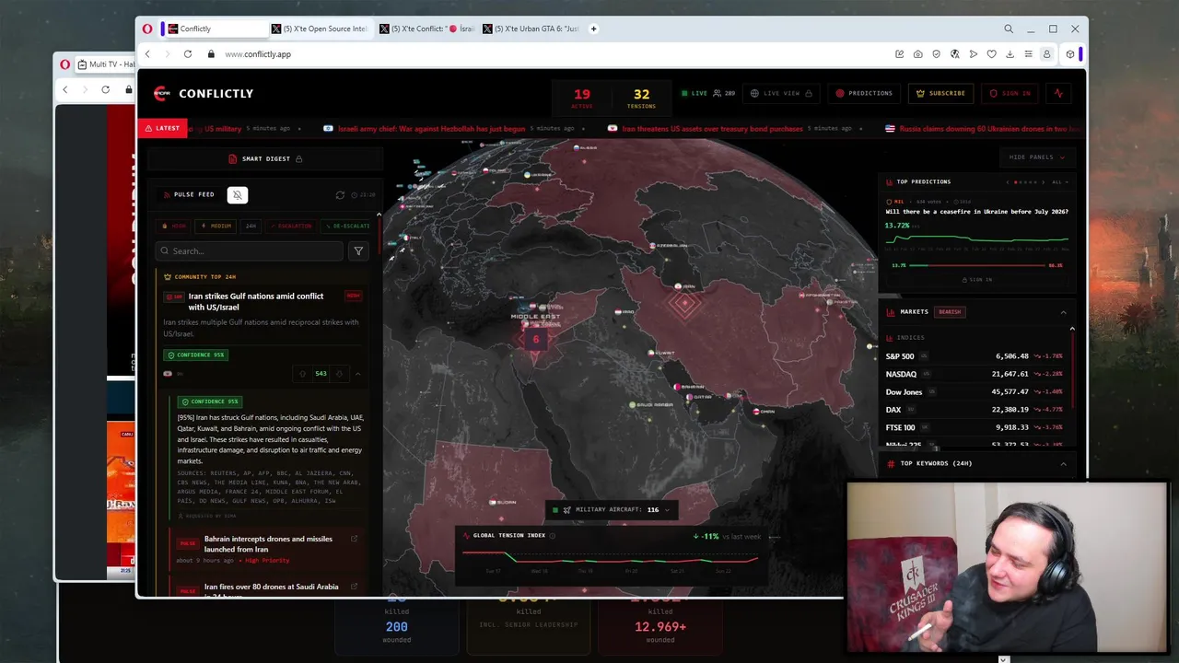1179x663 pixels.
Task: Go to previous top prediction arrow
Action: click(x=1008, y=182)
